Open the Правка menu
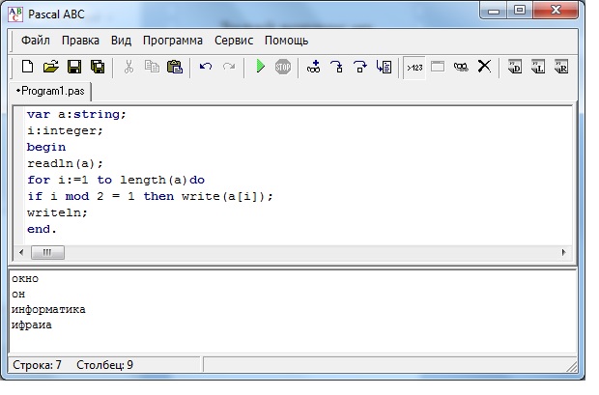The width and height of the screenshot is (599, 395). [x=80, y=41]
